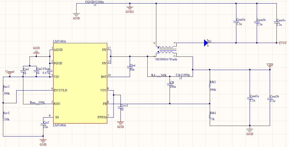Select the Css2 22n capacitor
This screenshot has width=289, height=147.
pos(43,125)
